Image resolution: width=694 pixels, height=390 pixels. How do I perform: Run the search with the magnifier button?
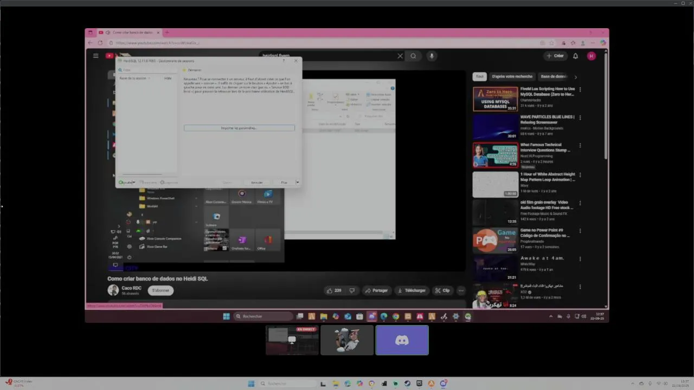pyautogui.click(x=413, y=56)
